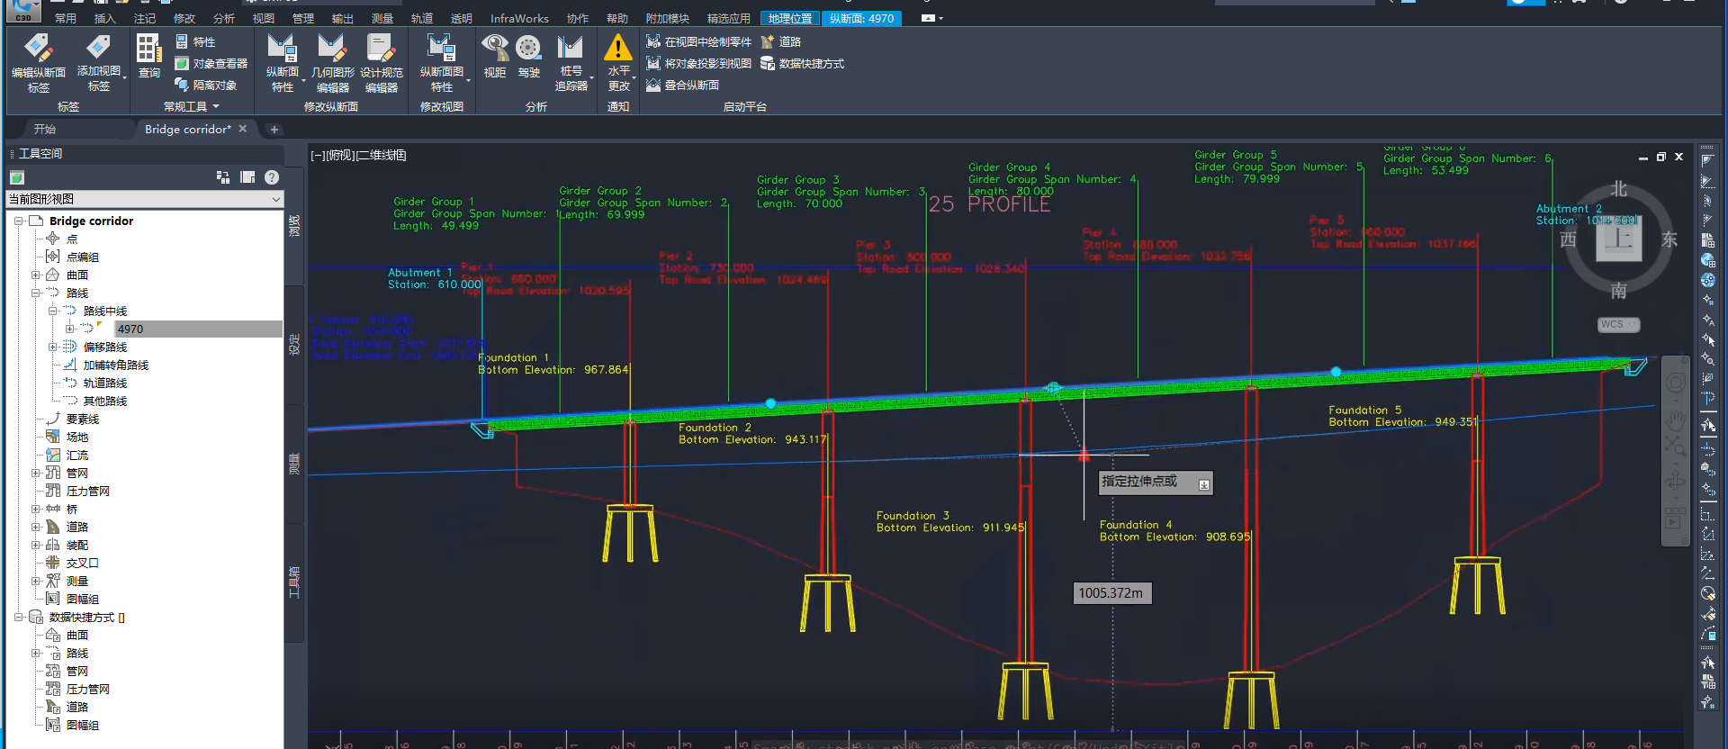
Task: Open Geometry Editor (几何图形编辑器)
Action: pos(332,63)
